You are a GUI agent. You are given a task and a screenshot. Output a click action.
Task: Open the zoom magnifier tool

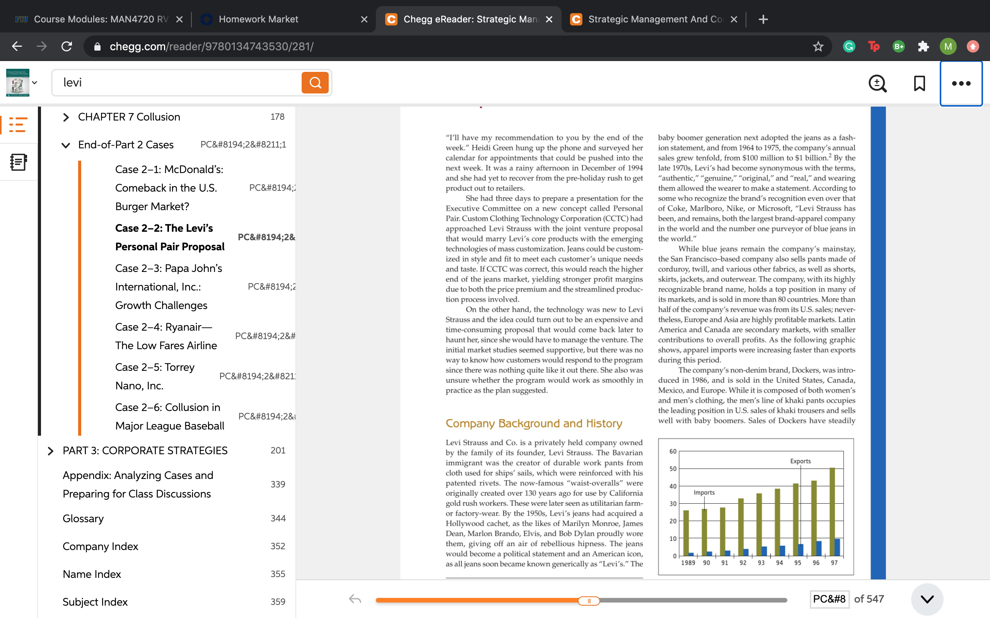click(x=877, y=83)
